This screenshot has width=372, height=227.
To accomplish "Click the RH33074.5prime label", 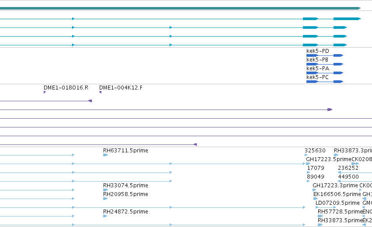I will (125, 185).
